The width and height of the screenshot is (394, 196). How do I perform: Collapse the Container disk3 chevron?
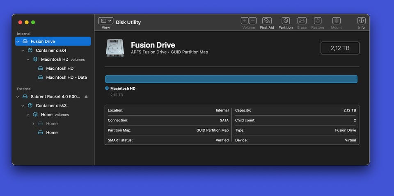click(23, 106)
